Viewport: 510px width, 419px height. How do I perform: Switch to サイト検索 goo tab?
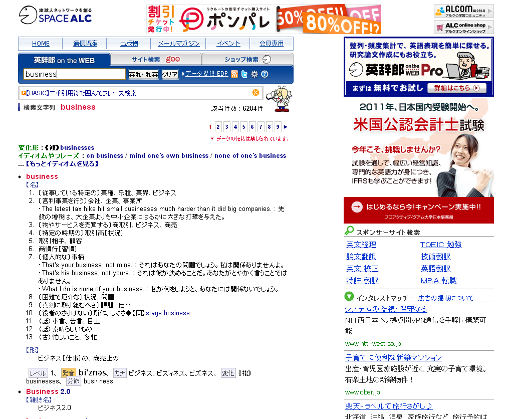coord(156,59)
